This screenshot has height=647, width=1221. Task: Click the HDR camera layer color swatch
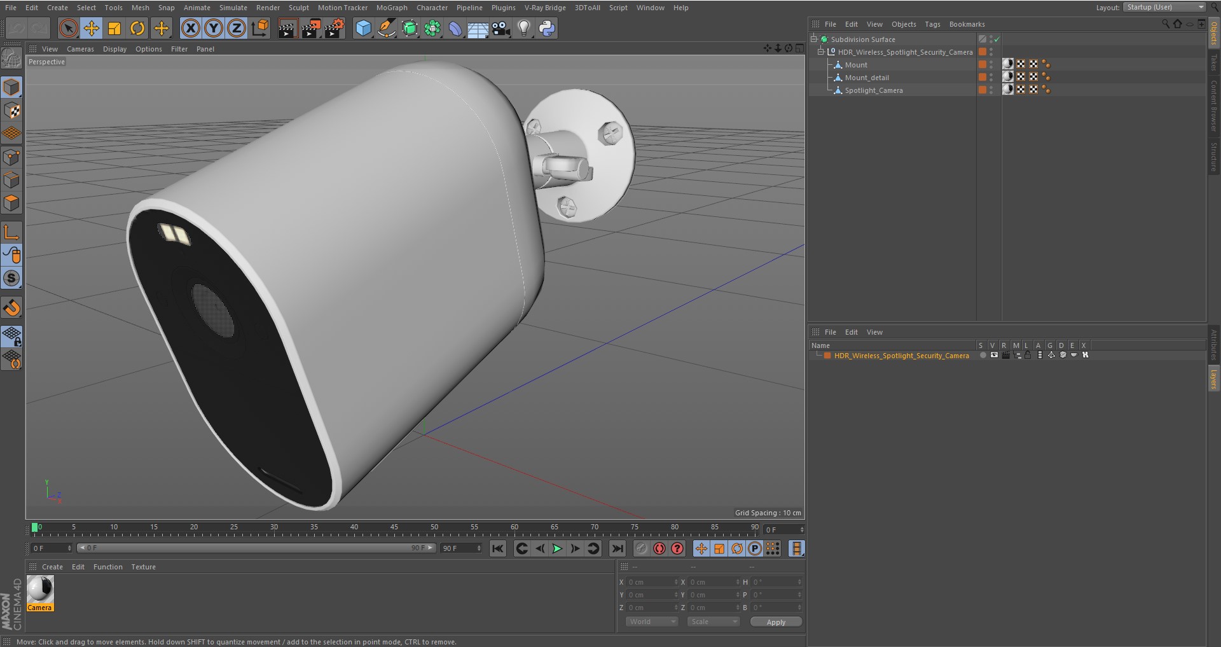(x=827, y=356)
